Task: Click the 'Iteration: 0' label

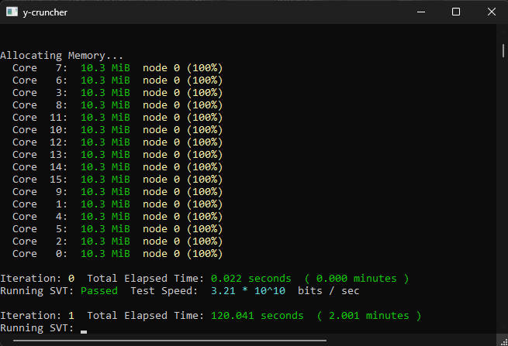Action: tap(37, 279)
